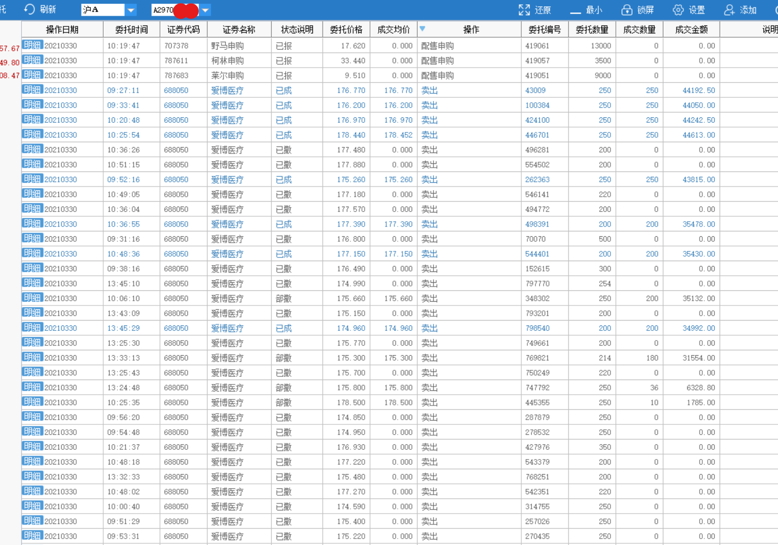This screenshot has height=545, width=778.
Task: Open 明细 for order 419061 野马申购
Action: click(32, 45)
